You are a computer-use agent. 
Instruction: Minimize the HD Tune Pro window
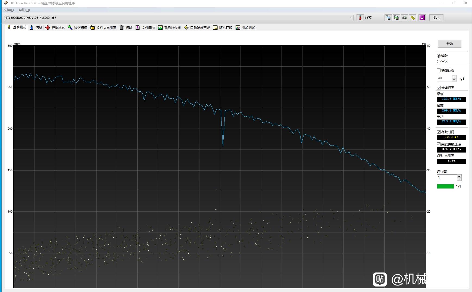click(x=441, y=3)
